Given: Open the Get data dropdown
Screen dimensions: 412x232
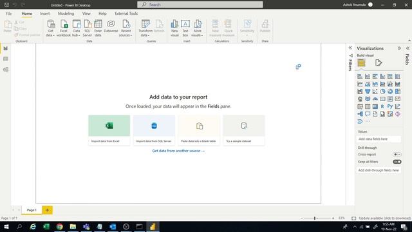Looking at the screenshot, I should click(50, 28).
